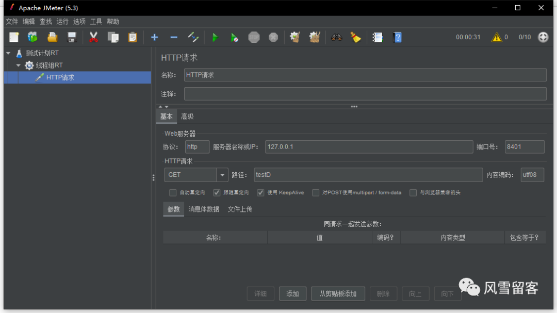Click the Toggle enable/disable icon
The image size is (557, 313).
tap(193, 37)
